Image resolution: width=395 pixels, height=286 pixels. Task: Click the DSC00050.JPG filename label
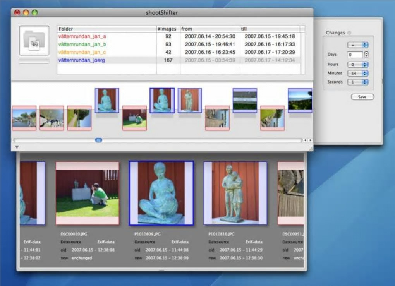point(74,234)
